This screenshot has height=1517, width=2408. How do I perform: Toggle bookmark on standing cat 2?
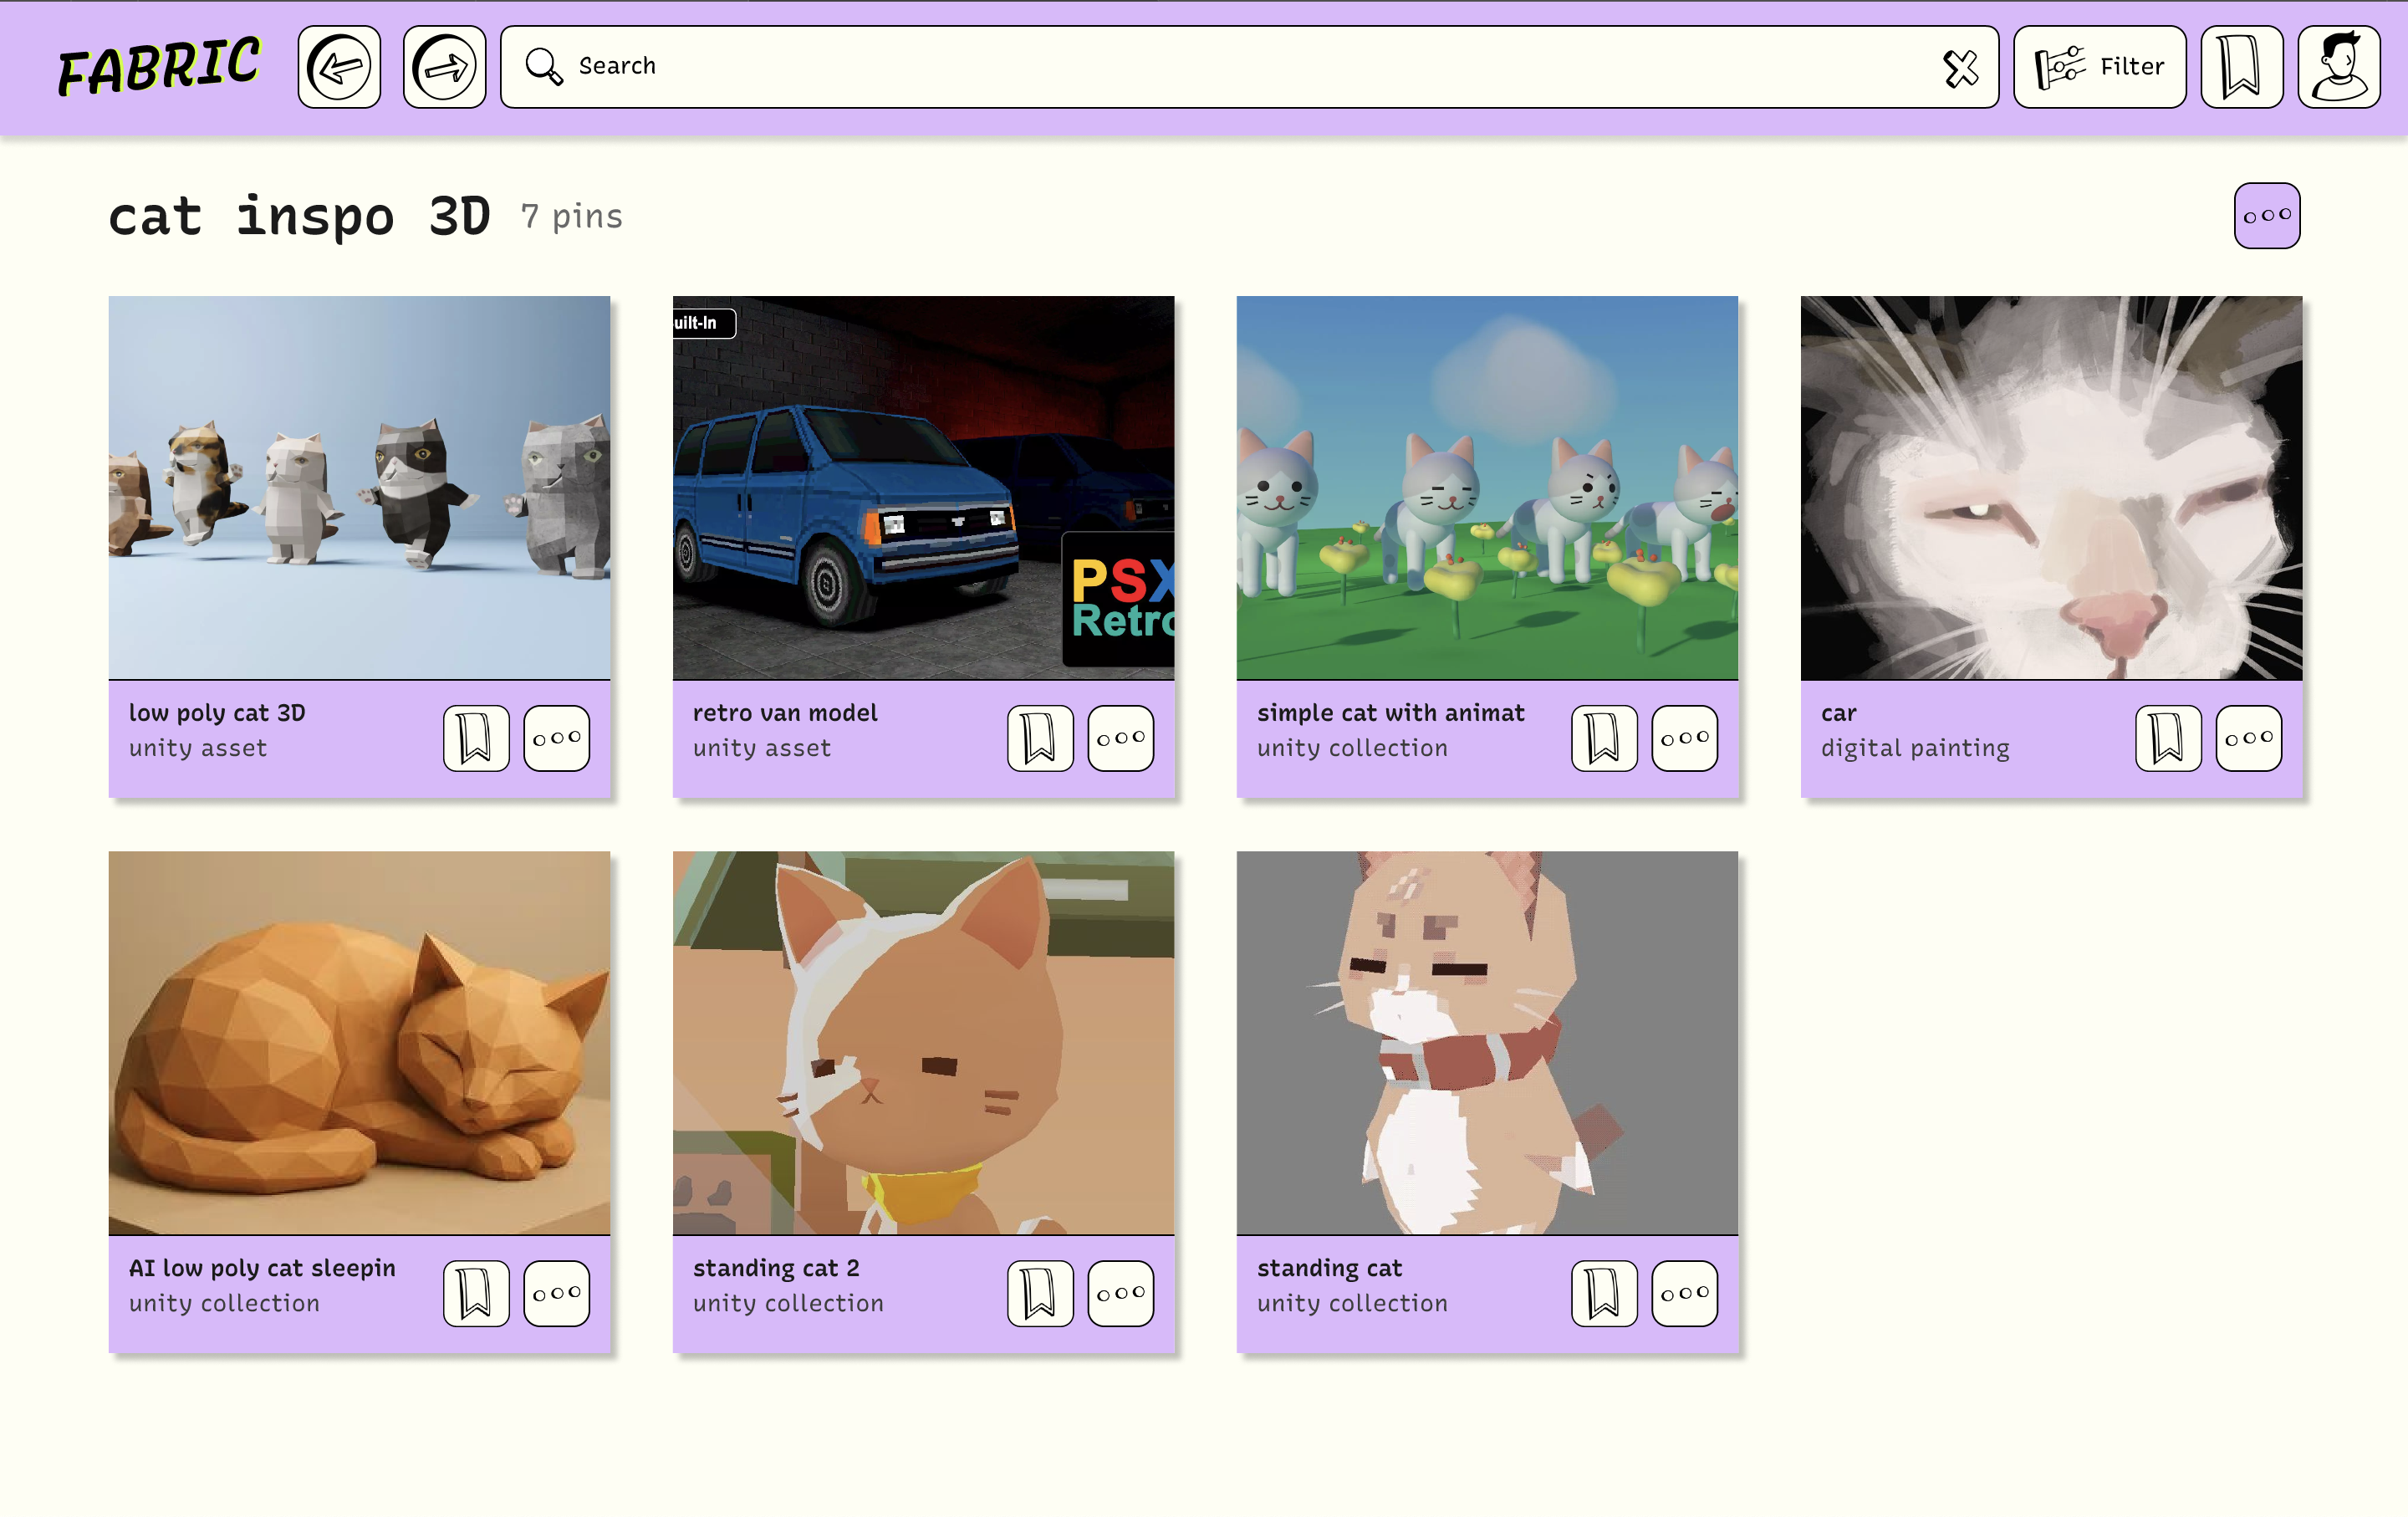[x=1040, y=1293]
